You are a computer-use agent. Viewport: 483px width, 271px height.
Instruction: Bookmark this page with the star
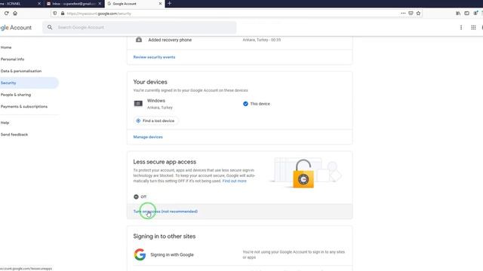pyautogui.click(x=418, y=14)
